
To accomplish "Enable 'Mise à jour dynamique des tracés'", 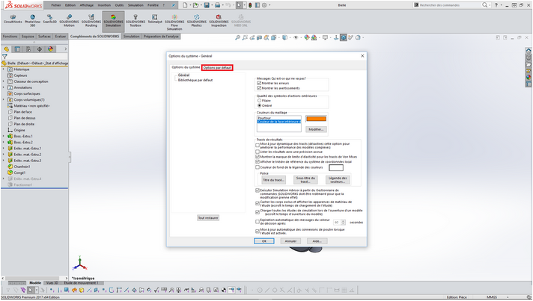I will (x=258, y=146).
